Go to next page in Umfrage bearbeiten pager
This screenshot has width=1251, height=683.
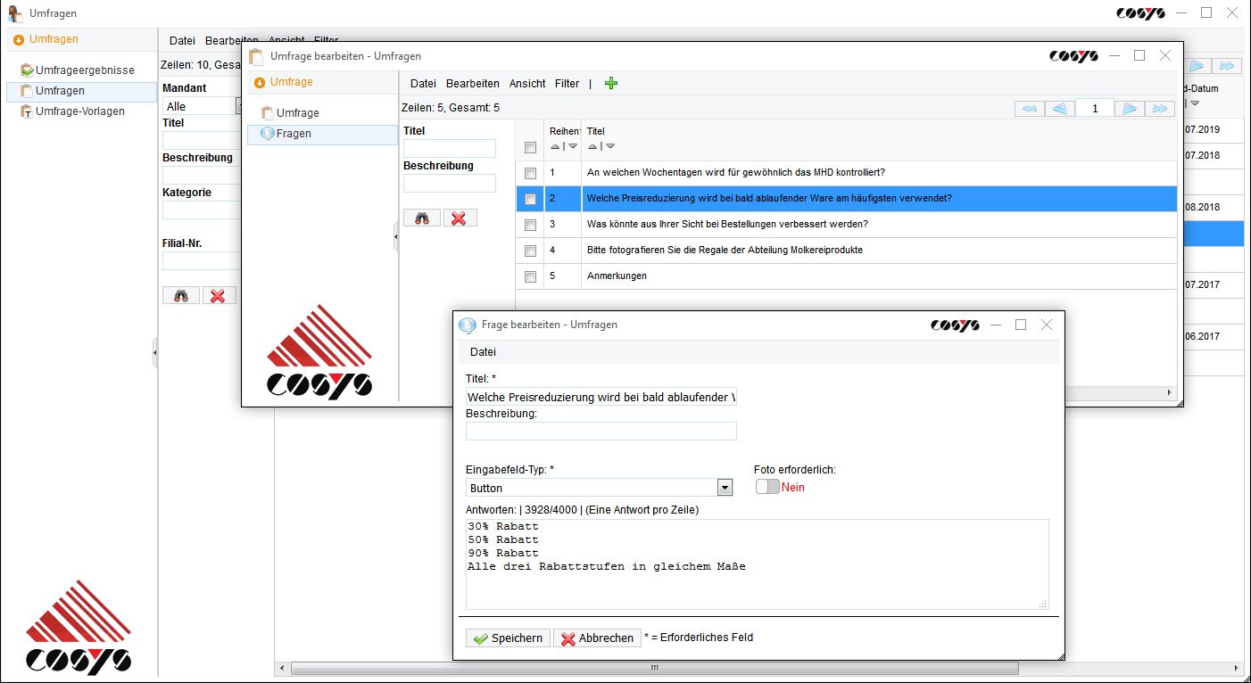[x=1129, y=109]
